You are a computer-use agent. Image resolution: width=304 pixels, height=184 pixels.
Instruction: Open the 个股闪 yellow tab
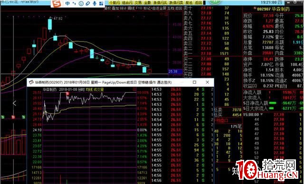(x=114, y=3)
